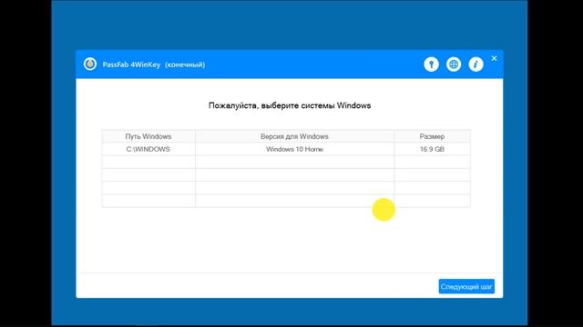Click the Размер column header

432,136
